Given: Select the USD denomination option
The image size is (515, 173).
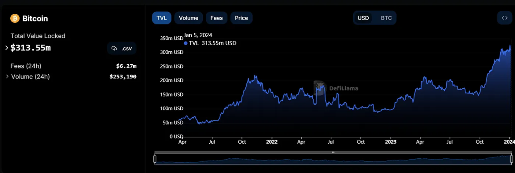Looking at the screenshot, I should click(x=363, y=18).
